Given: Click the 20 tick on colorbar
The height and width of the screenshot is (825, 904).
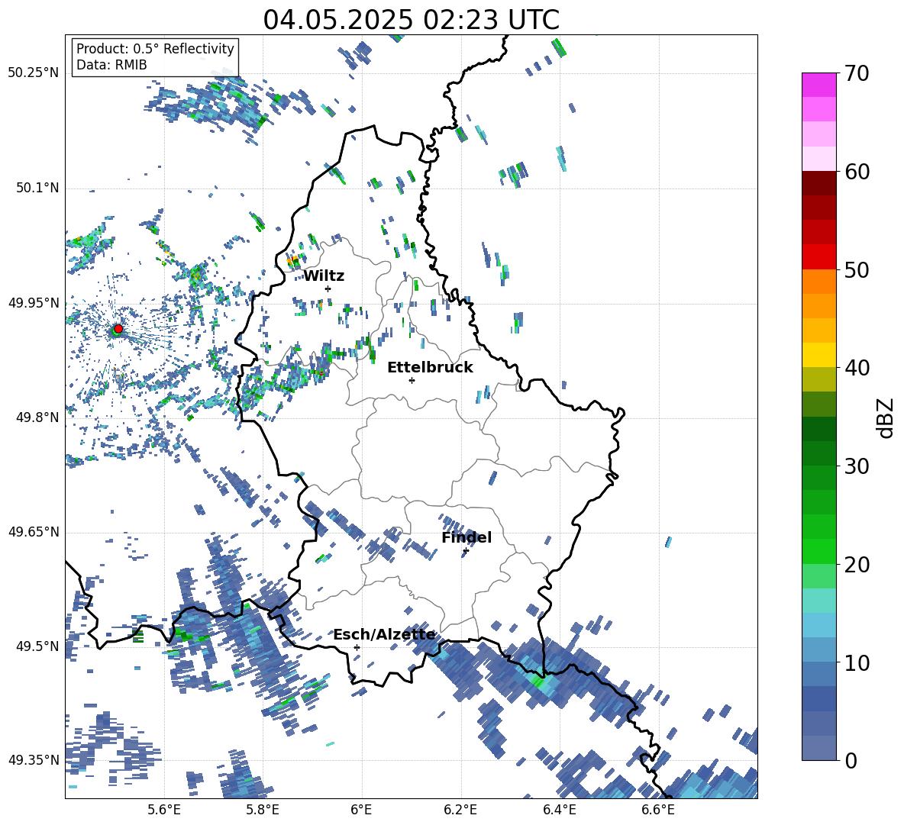Looking at the screenshot, I should [857, 565].
